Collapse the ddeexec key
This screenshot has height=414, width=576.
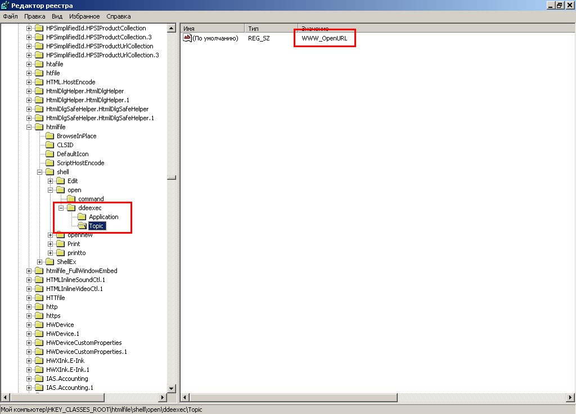(61, 208)
